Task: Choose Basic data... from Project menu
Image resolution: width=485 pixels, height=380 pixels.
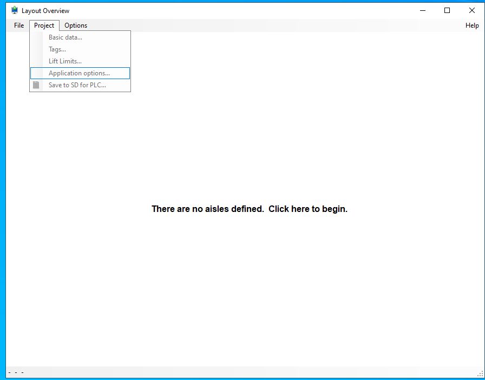Action: pos(80,37)
